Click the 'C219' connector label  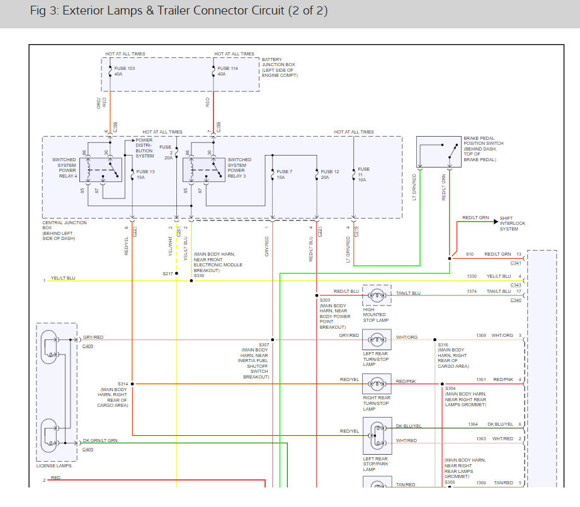click(356, 231)
